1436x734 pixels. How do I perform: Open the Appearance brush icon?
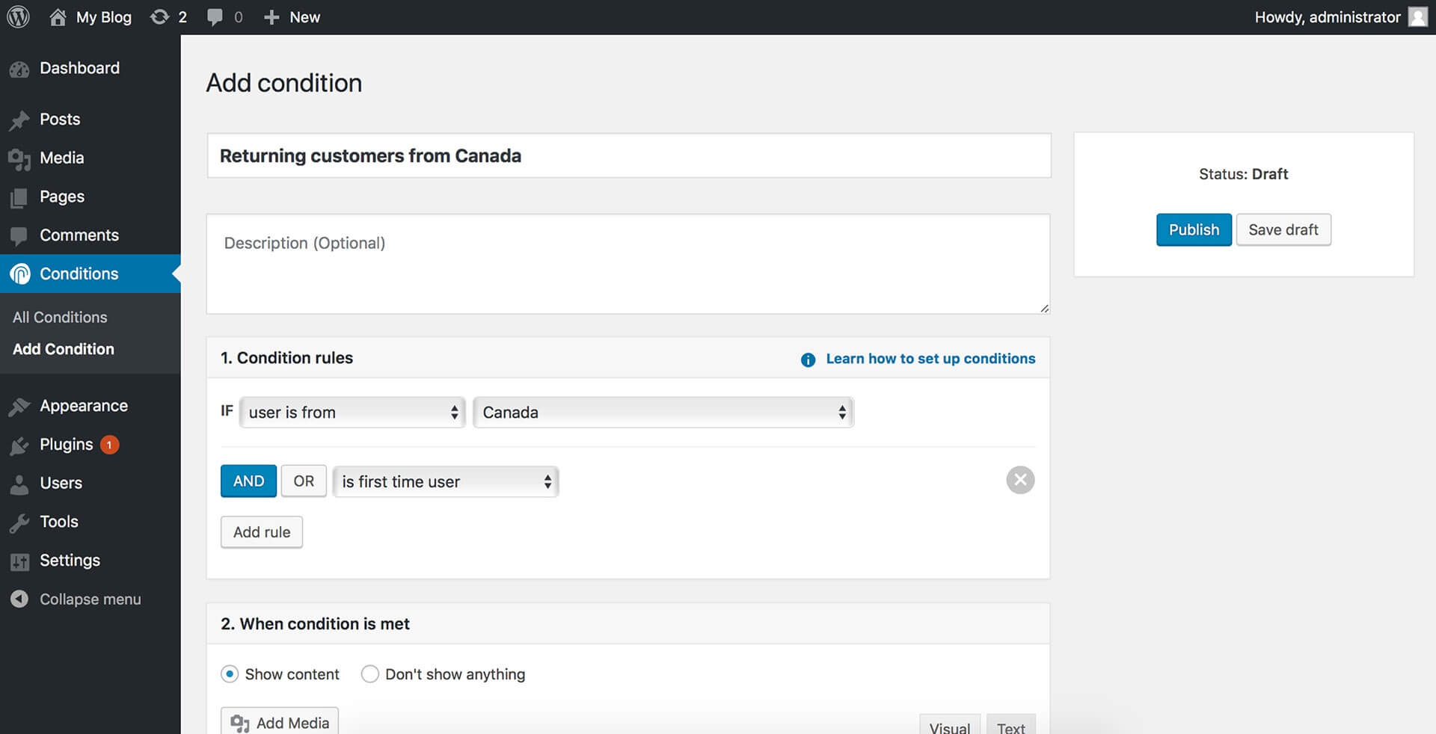pos(19,405)
